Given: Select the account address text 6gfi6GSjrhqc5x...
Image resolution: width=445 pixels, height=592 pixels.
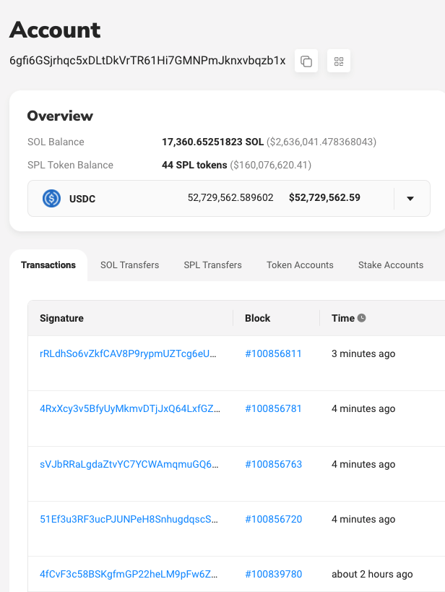Looking at the screenshot, I should [147, 61].
